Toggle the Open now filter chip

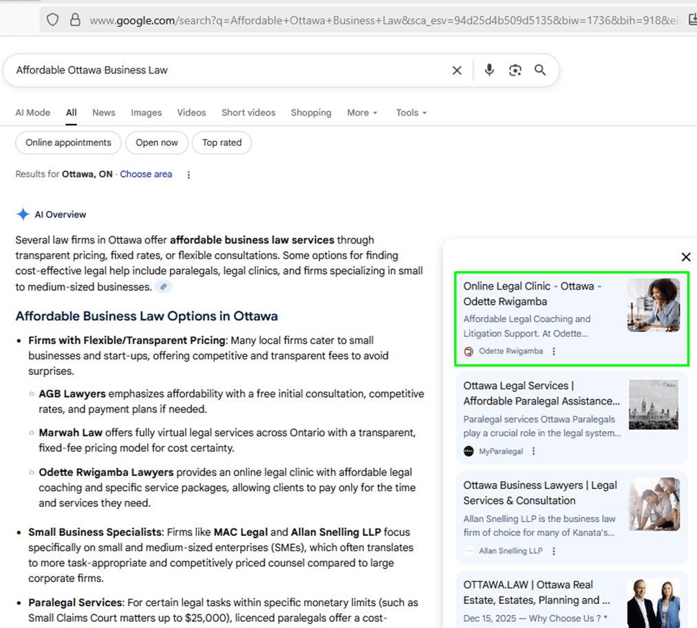pos(156,143)
